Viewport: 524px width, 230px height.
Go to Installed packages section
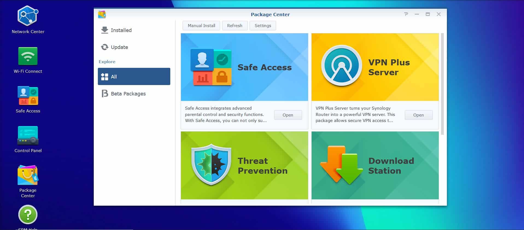(134, 30)
